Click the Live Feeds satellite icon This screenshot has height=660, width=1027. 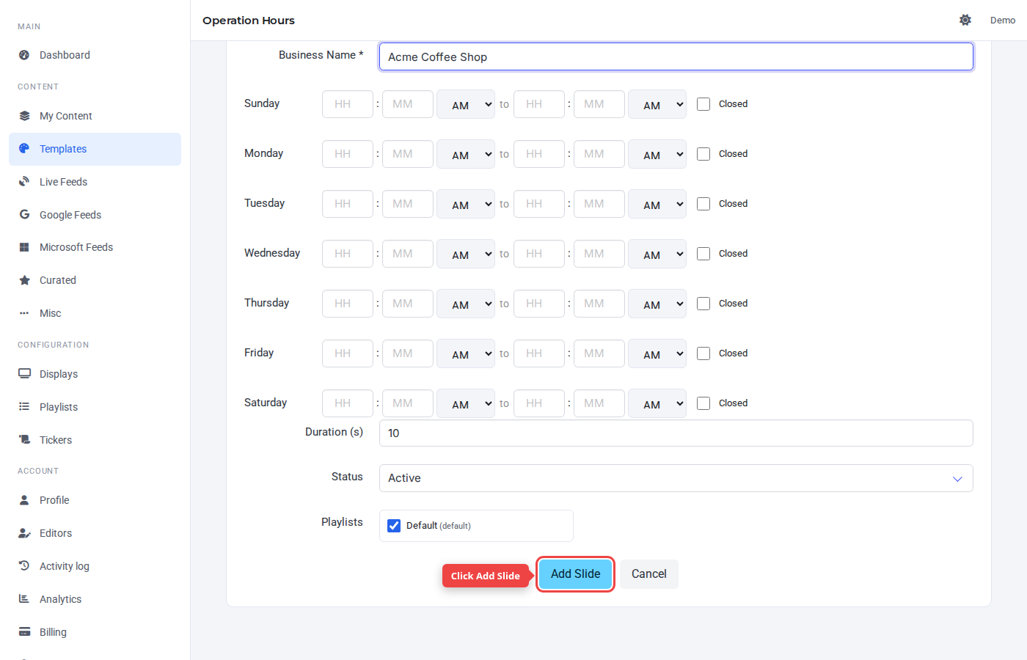pyautogui.click(x=24, y=182)
